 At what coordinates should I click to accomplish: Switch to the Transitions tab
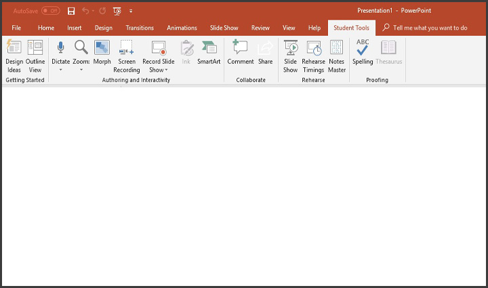[140, 28]
